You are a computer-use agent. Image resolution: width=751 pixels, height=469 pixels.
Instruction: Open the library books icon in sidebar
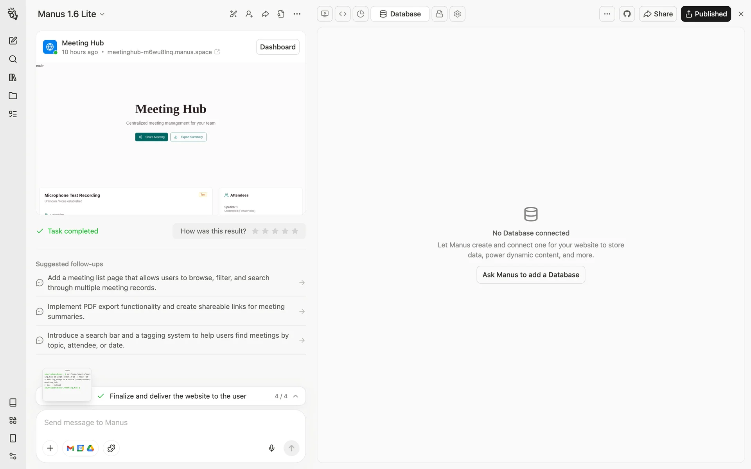pyautogui.click(x=13, y=77)
